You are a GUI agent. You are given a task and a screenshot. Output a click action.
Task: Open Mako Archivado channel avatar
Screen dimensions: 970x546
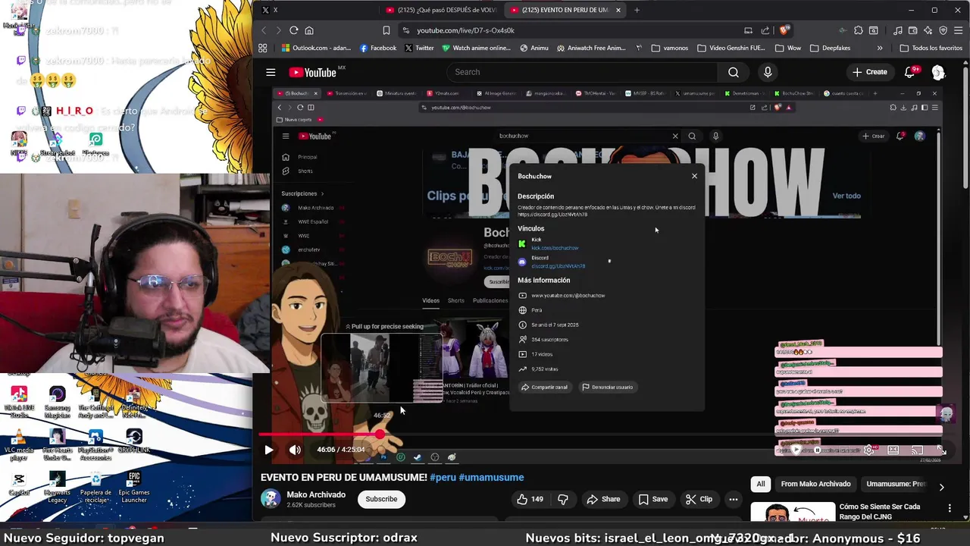[x=271, y=499]
